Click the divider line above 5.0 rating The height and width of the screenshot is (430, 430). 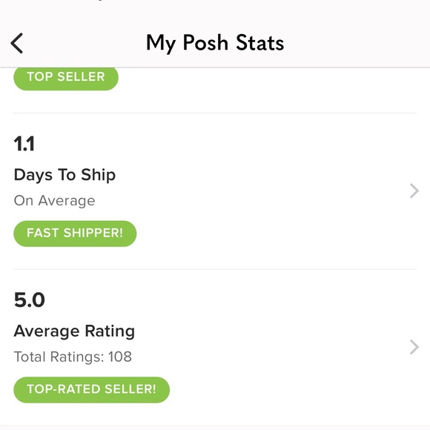[x=215, y=269]
